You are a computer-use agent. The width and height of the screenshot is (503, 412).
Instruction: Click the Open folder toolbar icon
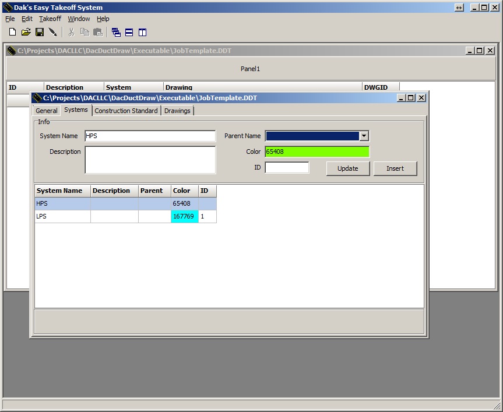pyautogui.click(x=26, y=32)
